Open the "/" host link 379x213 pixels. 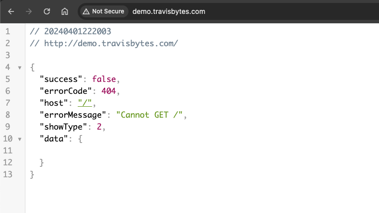[x=85, y=103]
